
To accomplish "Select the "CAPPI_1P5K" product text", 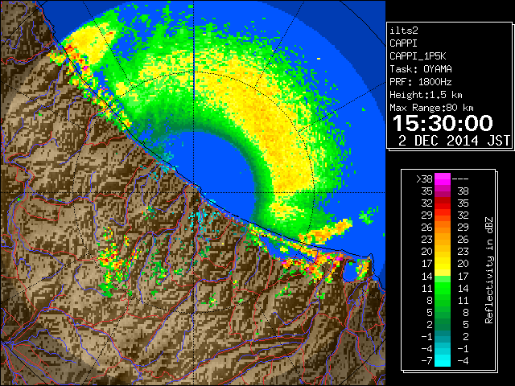I will 418,56.
